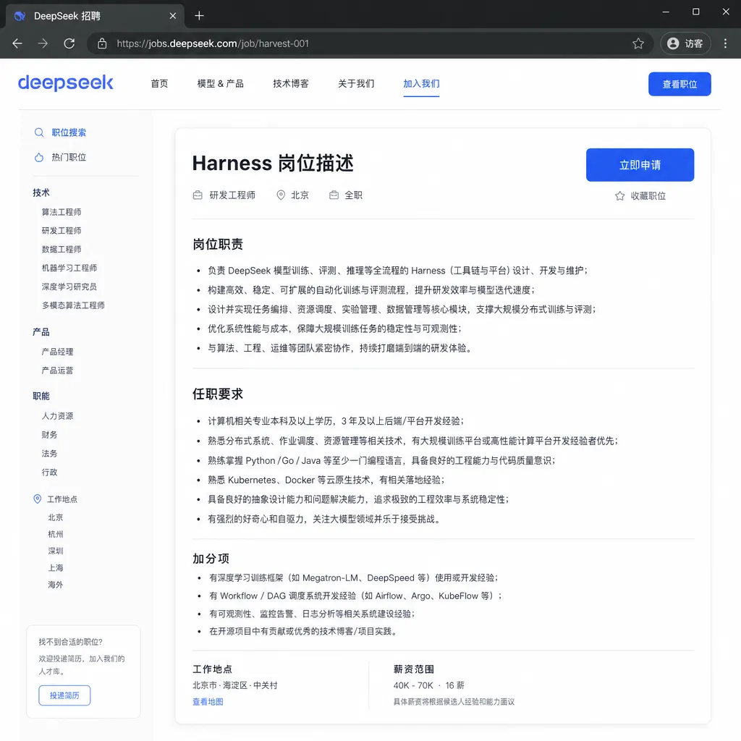Select 产品运营 category

(58, 370)
